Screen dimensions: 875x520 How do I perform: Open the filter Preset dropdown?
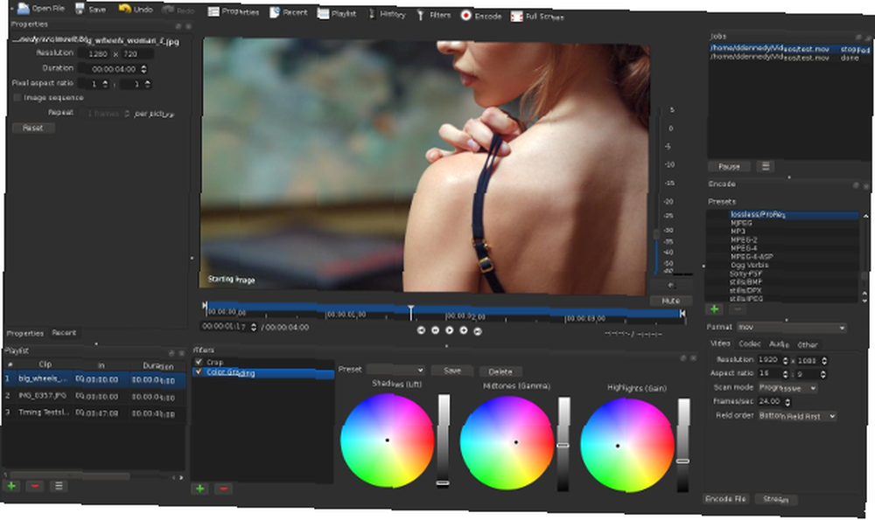coord(395,370)
